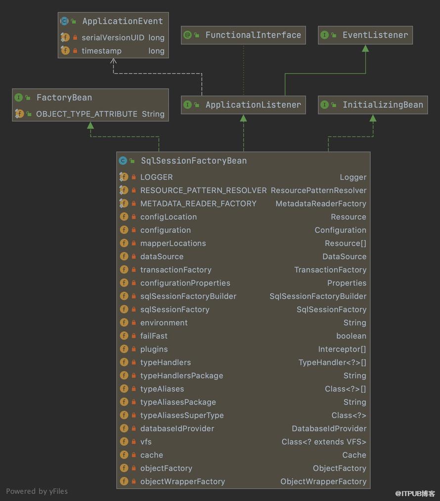Screen dimensions: 440x501
Task: Click the static field icon beside LOGGER
Action: tap(124, 177)
